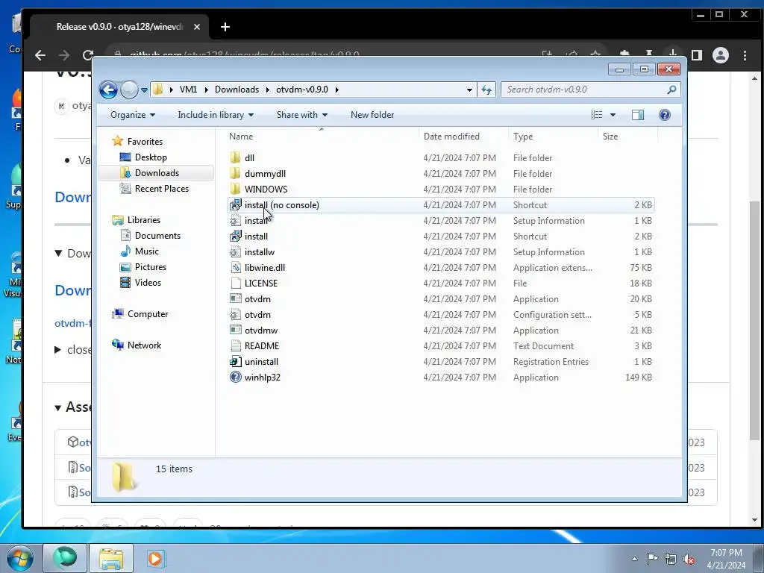Expand the arrow after Downloads breadcrumb
This screenshot has height=573, width=764.
pos(268,90)
